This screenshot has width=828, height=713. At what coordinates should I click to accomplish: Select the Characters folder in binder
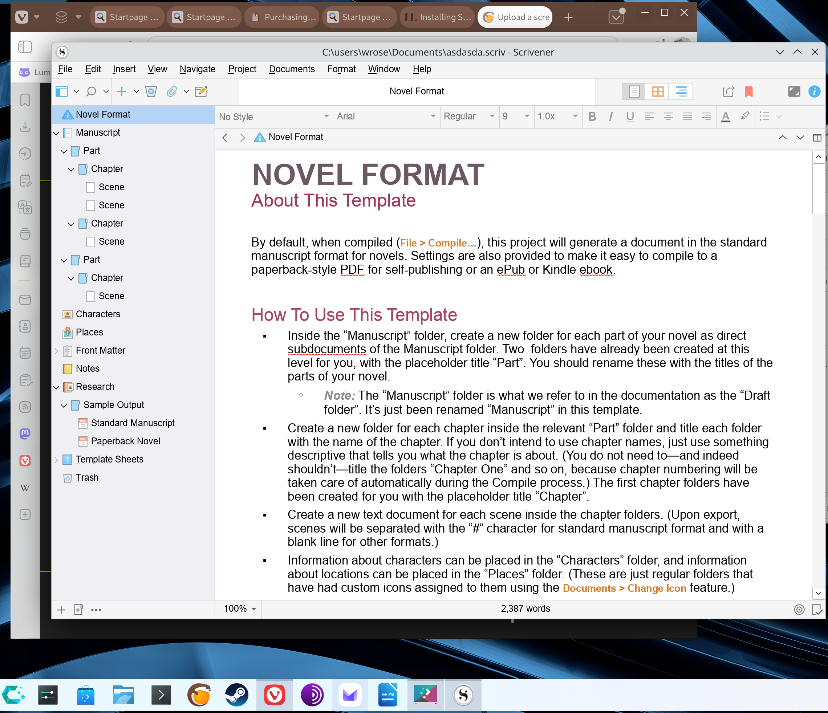click(98, 314)
